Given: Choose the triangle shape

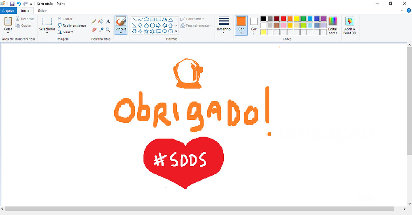Looking at the screenshot, I should (171, 19).
